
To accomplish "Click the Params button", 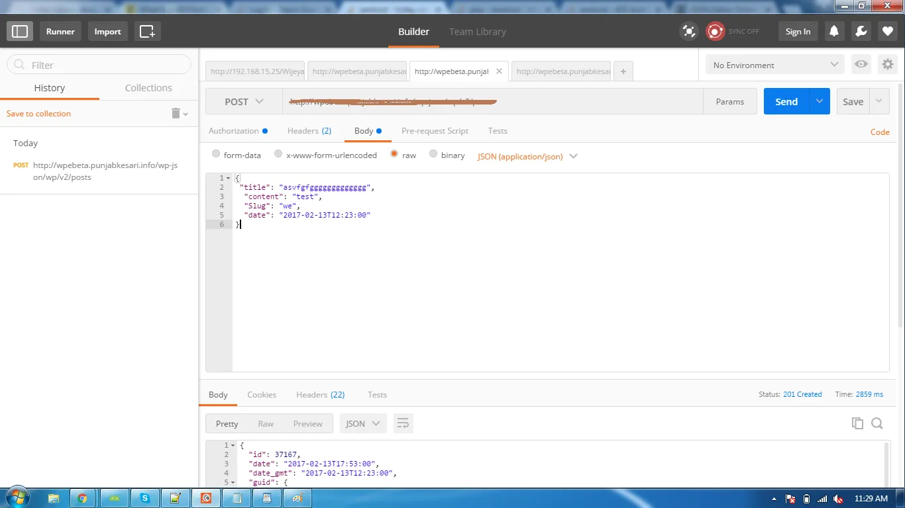I will point(729,101).
